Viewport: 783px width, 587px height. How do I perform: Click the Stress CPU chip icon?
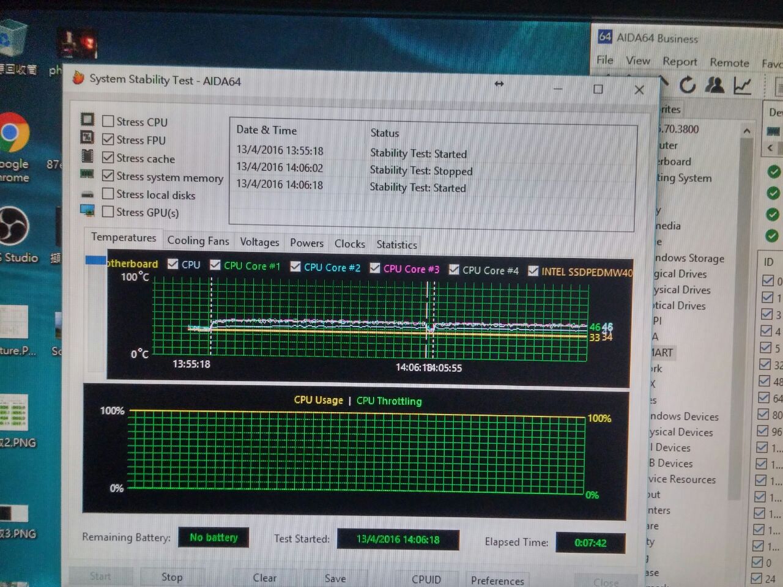[87, 119]
